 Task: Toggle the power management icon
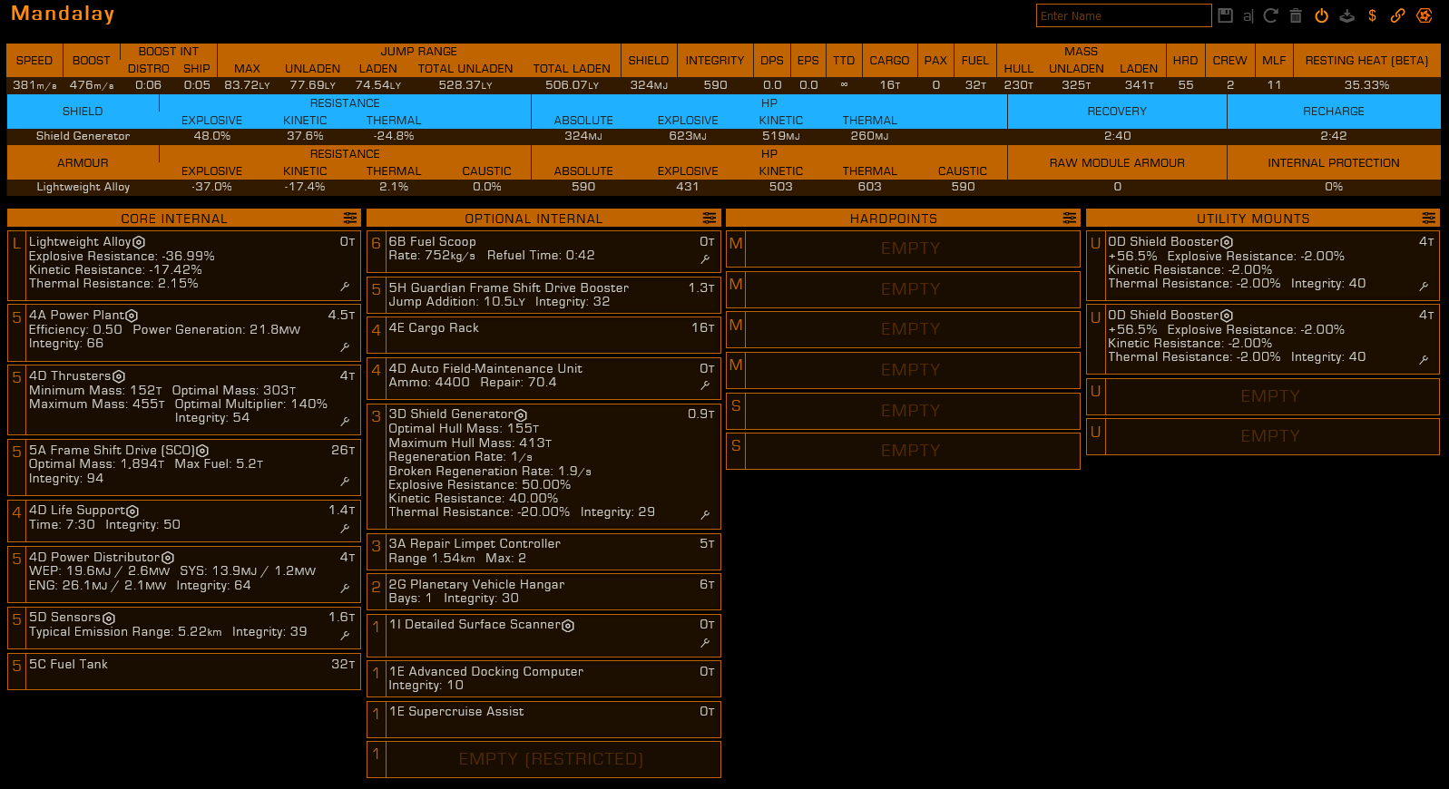(1321, 15)
